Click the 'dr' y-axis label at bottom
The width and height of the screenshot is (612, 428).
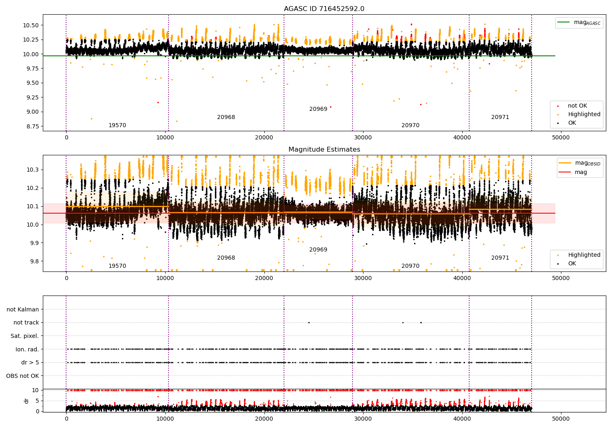(27, 401)
